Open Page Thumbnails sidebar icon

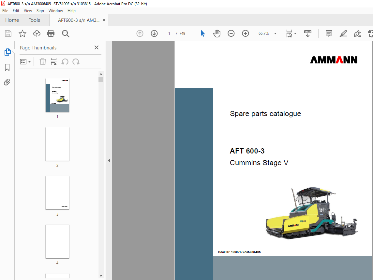pos(7,52)
